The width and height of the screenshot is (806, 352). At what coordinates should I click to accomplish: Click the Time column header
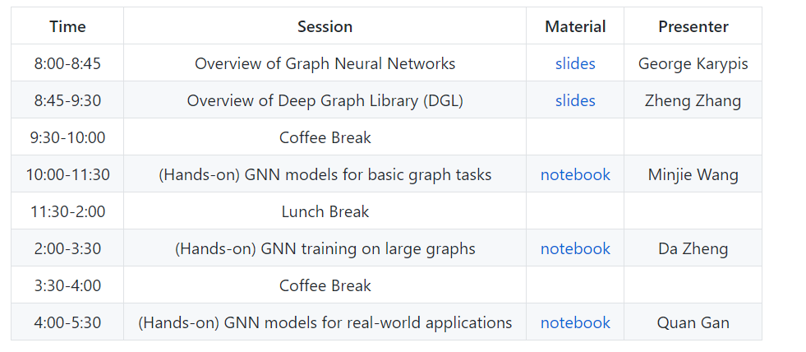[x=67, y=26]
